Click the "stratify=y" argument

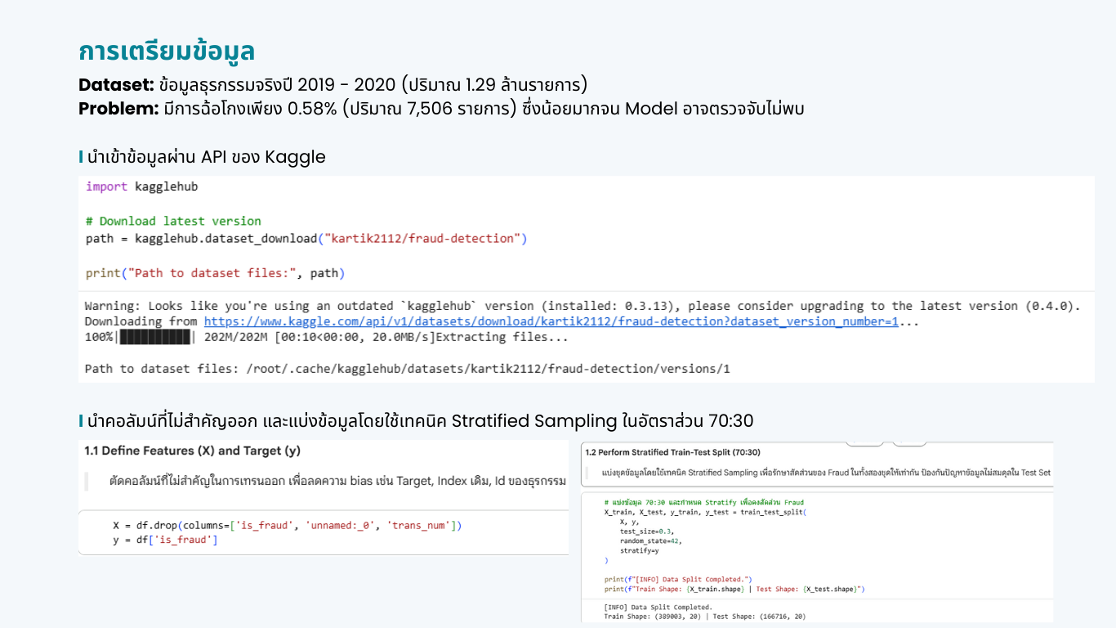pos(640,551)
